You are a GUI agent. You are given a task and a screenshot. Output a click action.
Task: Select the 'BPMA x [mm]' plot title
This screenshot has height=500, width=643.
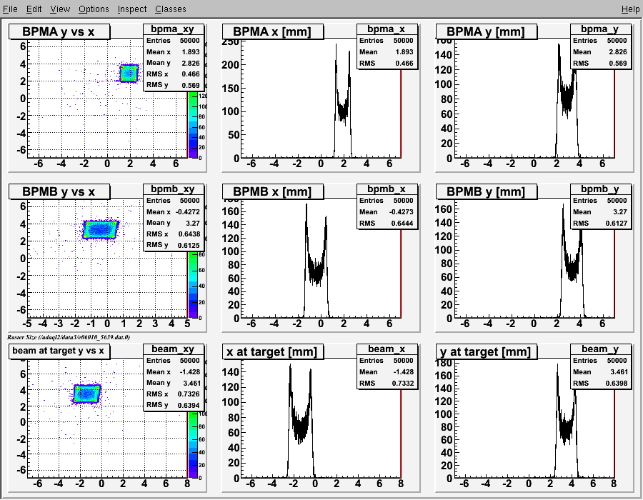(273, 31)
